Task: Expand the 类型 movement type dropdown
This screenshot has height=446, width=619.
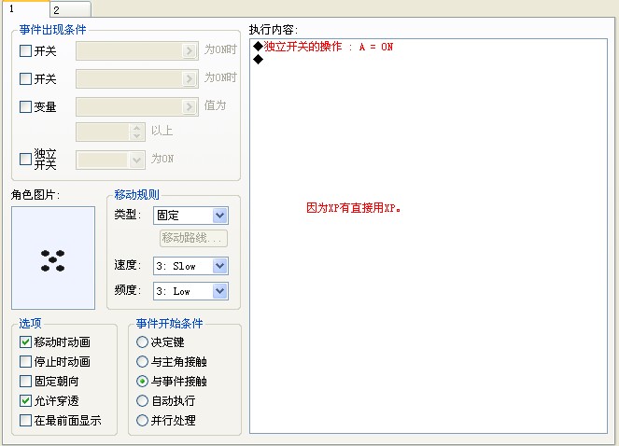Action: 220,216
